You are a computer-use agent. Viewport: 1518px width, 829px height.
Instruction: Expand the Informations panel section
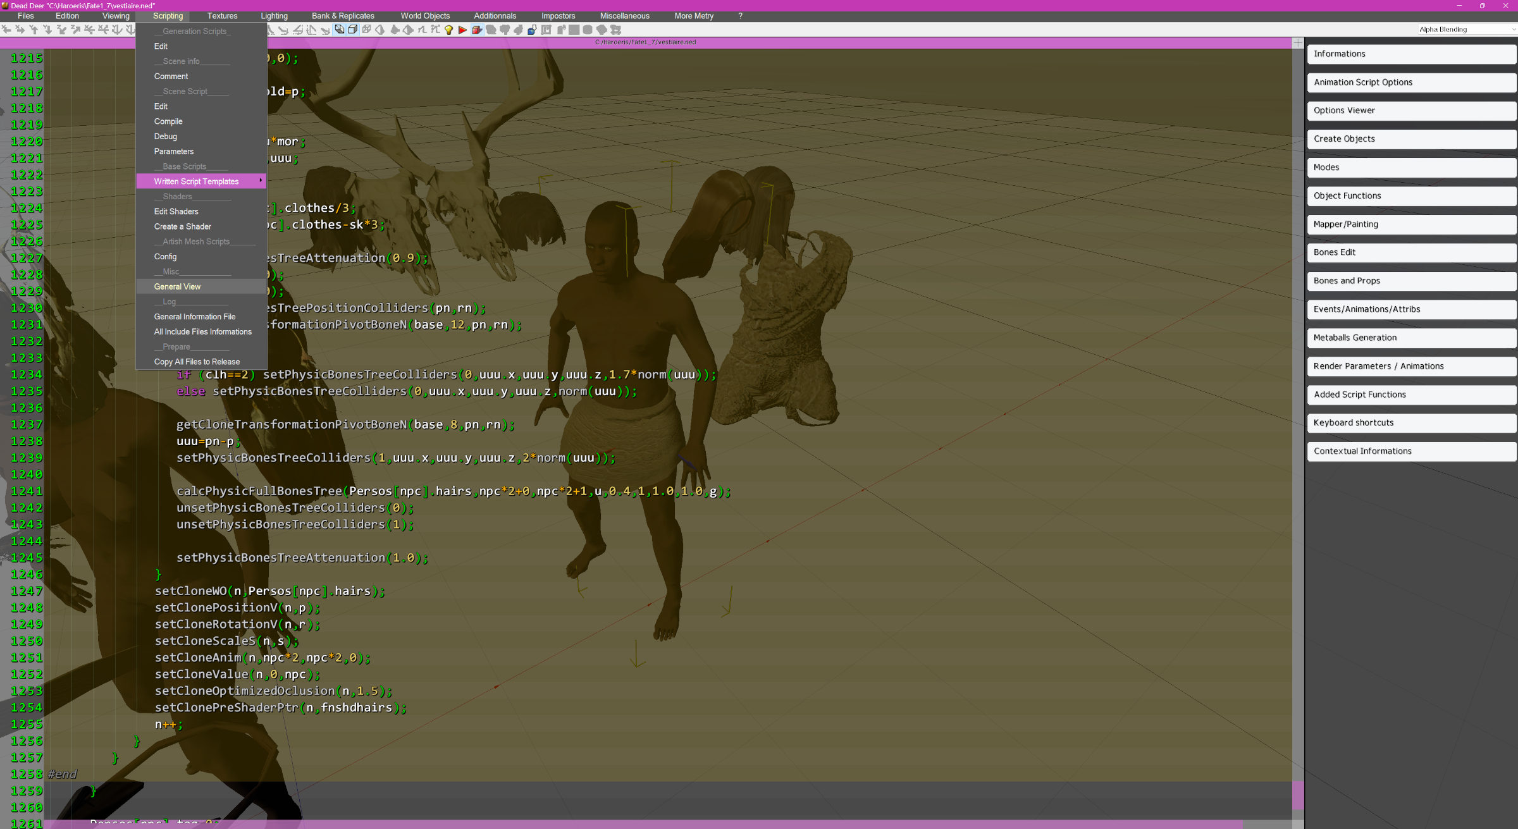click(1411, 54)
